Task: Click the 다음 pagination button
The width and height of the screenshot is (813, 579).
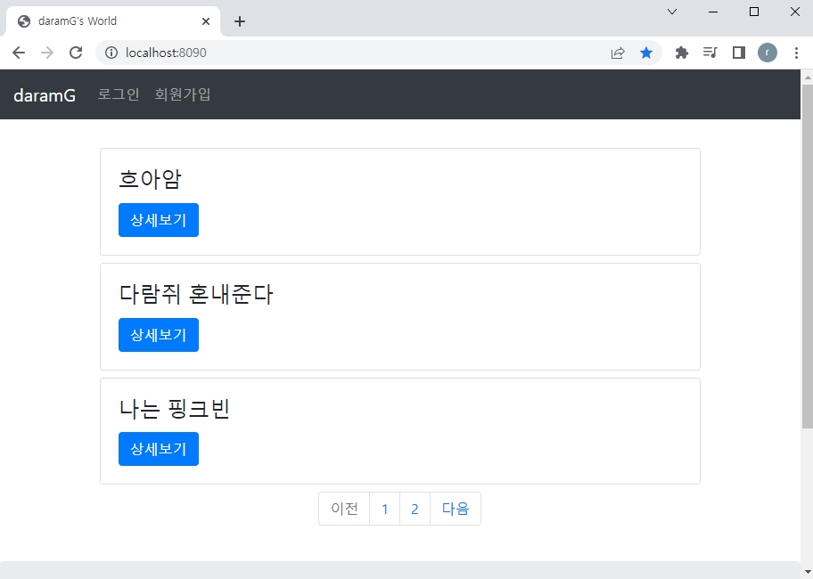Action: [456, 509]
